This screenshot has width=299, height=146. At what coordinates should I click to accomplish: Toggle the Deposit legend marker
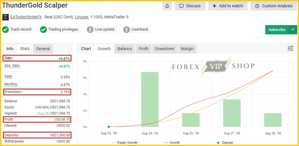tap(225, 142)
